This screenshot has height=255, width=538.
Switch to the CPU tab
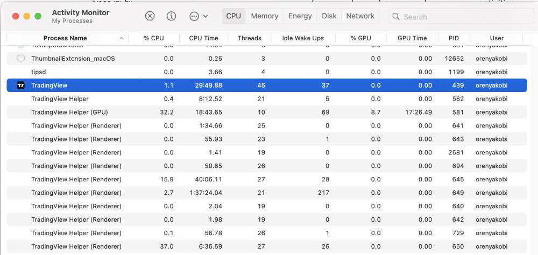(233, 16)
